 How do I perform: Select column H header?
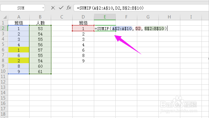pos(169,17)
